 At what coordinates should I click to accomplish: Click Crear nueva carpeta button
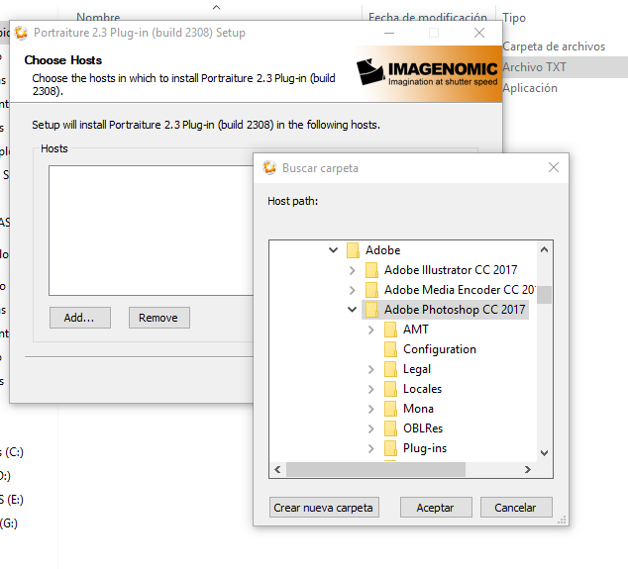pos(324,508)
